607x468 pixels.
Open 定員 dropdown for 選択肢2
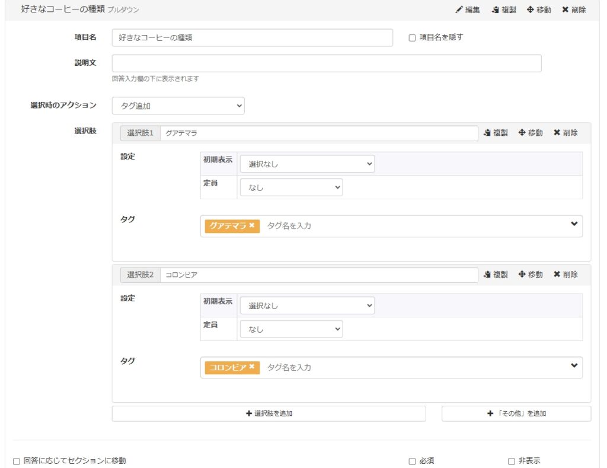(290, 329)
